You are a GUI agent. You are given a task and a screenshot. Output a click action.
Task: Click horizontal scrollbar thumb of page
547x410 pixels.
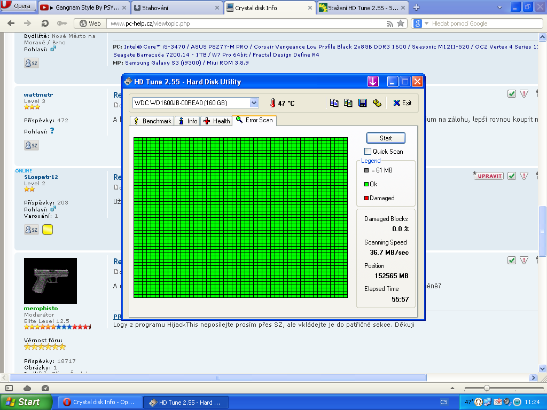[x=218, y=377]
